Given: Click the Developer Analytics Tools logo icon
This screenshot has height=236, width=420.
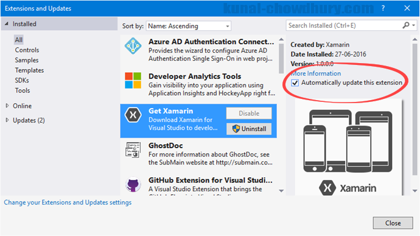Looking at the screenshot, I should tap(133, 80).
